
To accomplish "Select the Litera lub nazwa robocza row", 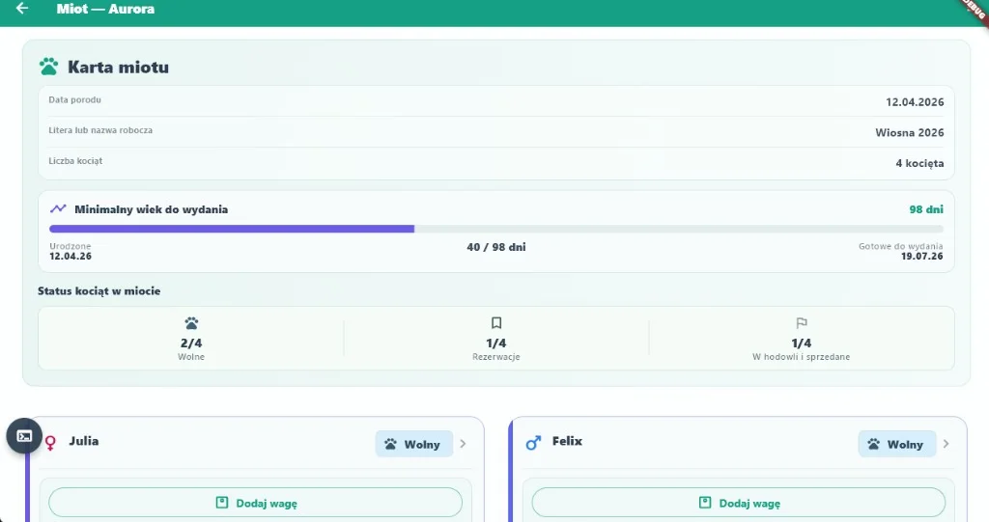I will pyautogui.click(x=496, y=132).
